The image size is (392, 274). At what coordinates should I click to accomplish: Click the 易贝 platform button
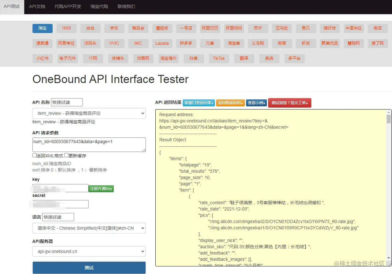point(306,28)
